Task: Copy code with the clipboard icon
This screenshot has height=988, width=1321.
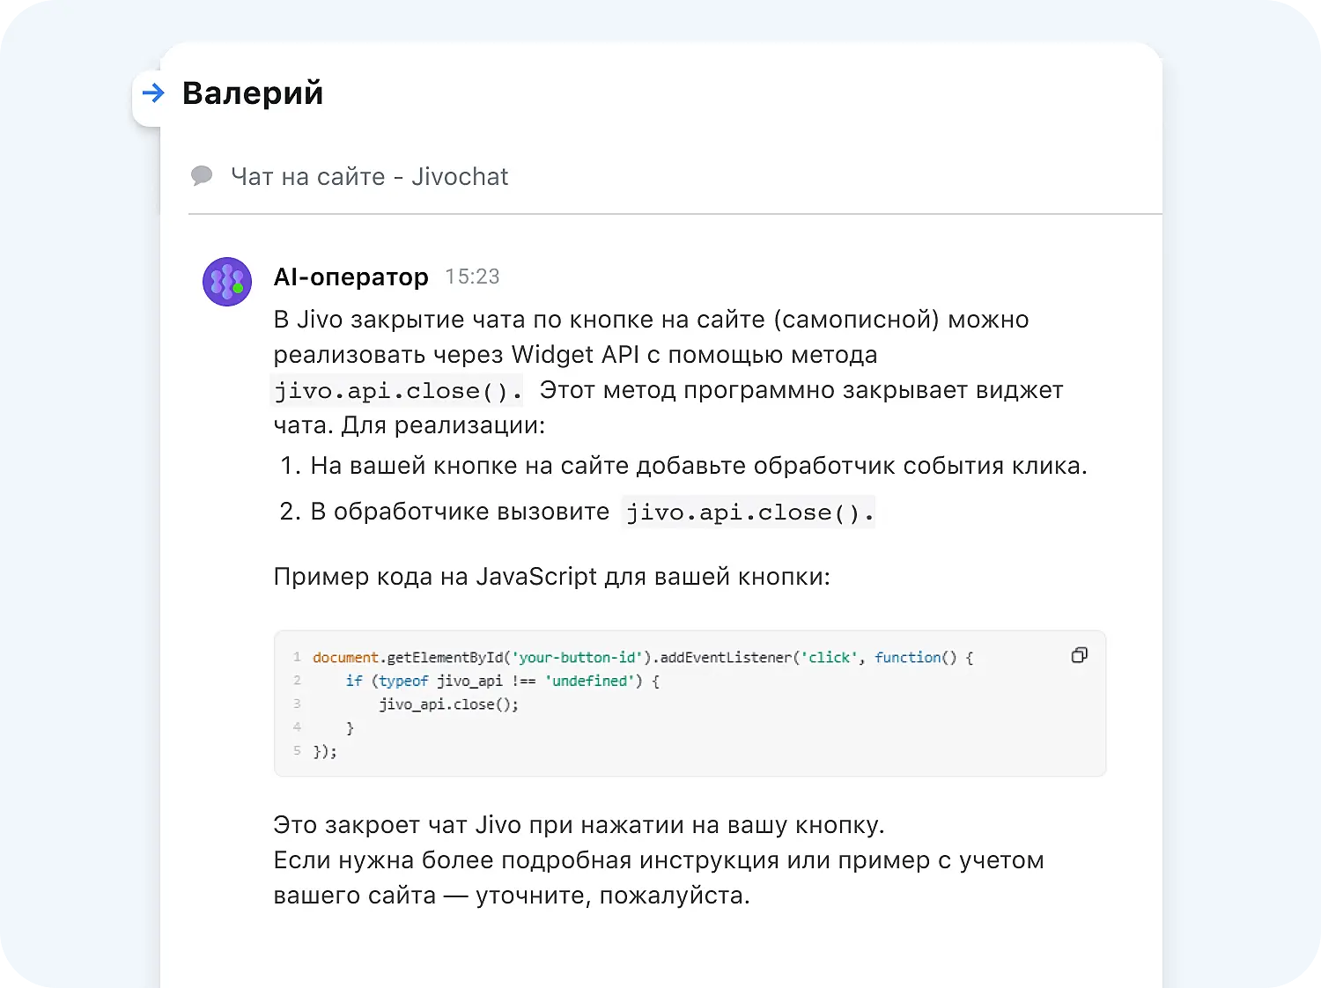Action: 1079,655
